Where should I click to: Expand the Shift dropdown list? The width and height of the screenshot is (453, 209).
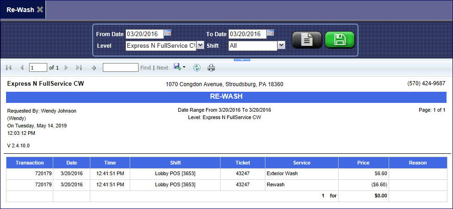coord(281,45)
